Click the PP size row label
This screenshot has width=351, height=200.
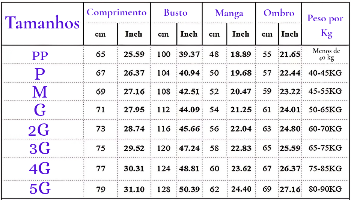pyautogui.click(x=40, y=56)
